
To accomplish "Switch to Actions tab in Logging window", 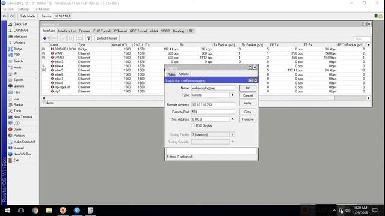I will coord(183,74).
